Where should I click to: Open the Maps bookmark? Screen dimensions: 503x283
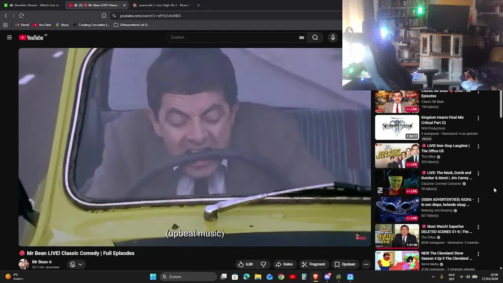(62, 25)
